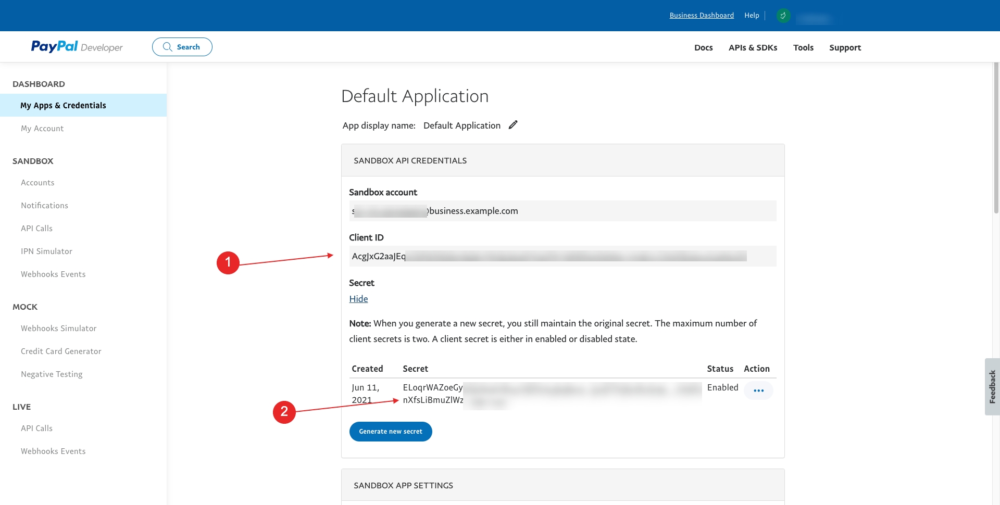Open the Credit Card Generator

[61, 351]
